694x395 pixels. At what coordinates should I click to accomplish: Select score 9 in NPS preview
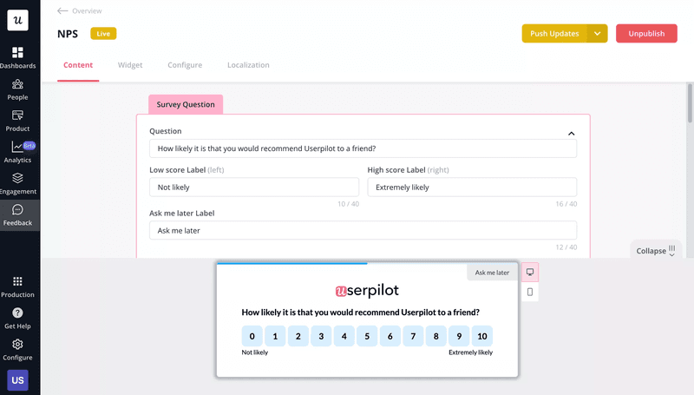[x=459, y=336]
